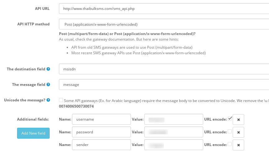
Task: Enable the Unicode the message checkbox
Action: pos(61,100)
